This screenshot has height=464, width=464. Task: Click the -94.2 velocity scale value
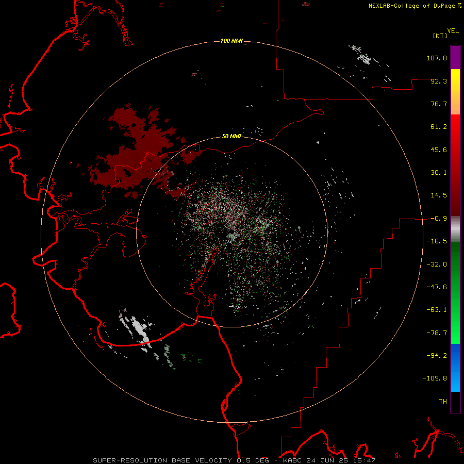(437, 355)
